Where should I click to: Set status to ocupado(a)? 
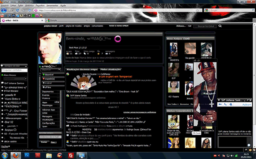point(53,79)
